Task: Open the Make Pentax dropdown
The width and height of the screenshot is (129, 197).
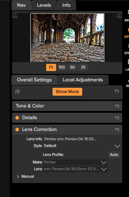Action: pos(75,162)
